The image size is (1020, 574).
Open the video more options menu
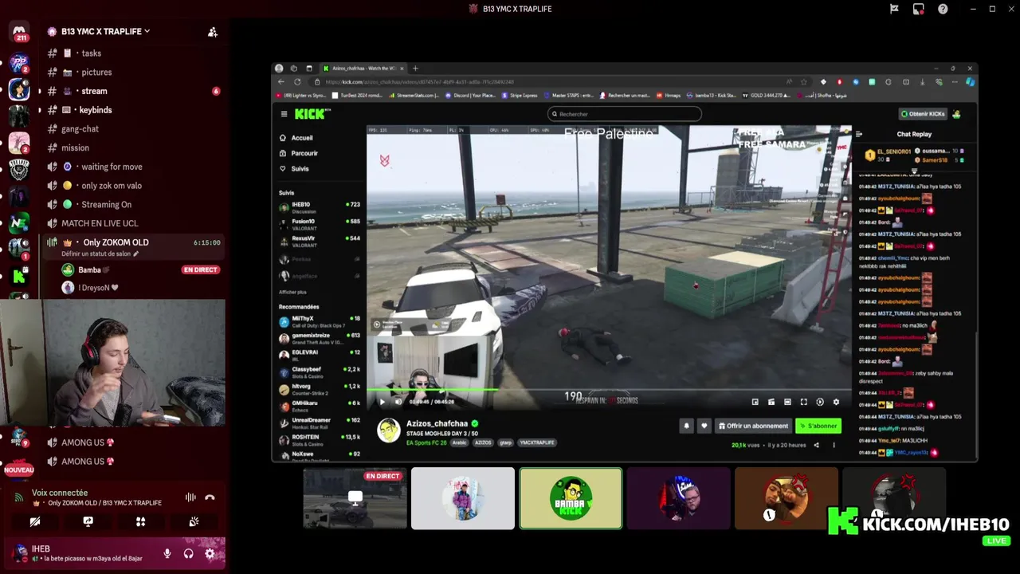(x=834, y=445)
